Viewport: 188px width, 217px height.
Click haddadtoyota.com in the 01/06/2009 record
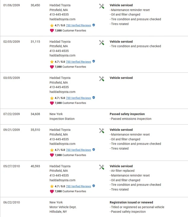click(x=62, y=19)
